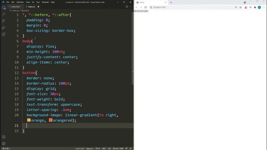The width and height of the screenshot is (267, 150).
Task: Open Chrome profile avatar
Action: tap(259, 7)
